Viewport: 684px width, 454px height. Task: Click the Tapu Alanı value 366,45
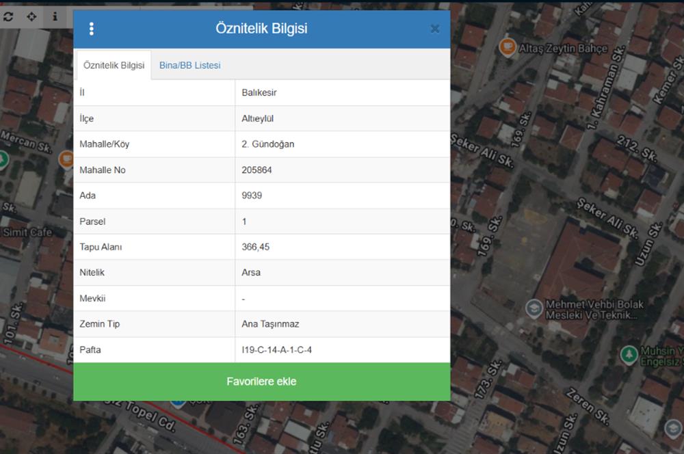256,247
